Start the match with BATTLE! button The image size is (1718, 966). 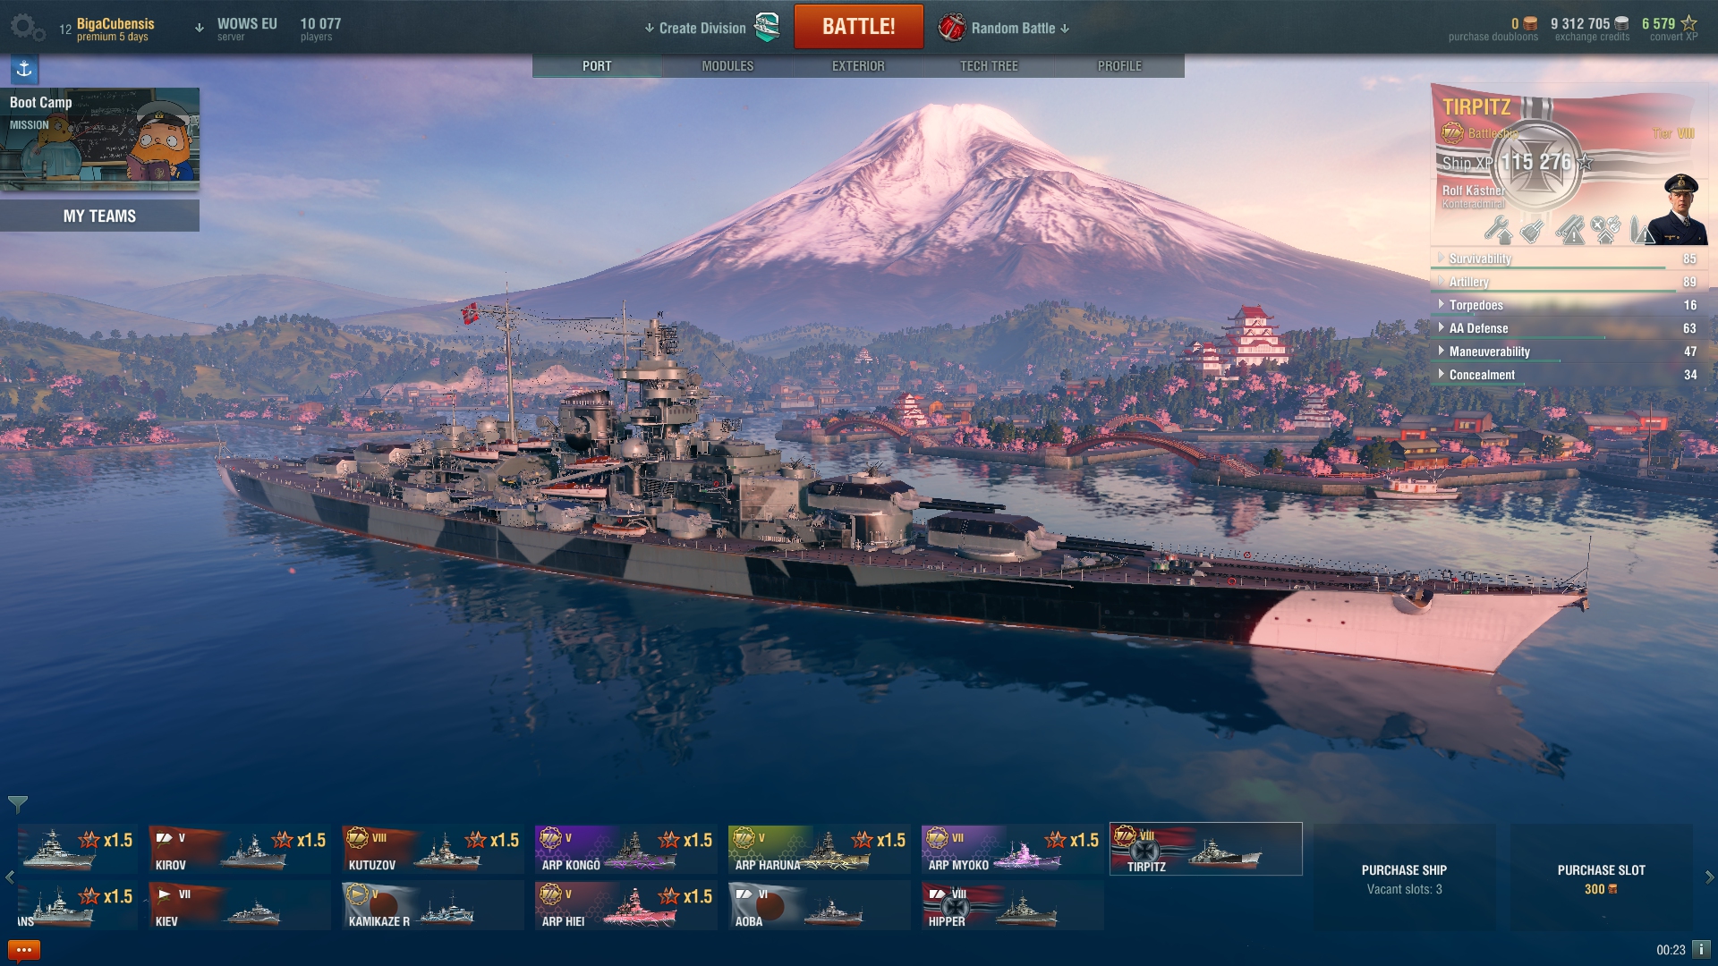pyautogui.click(x=858, y=27)
